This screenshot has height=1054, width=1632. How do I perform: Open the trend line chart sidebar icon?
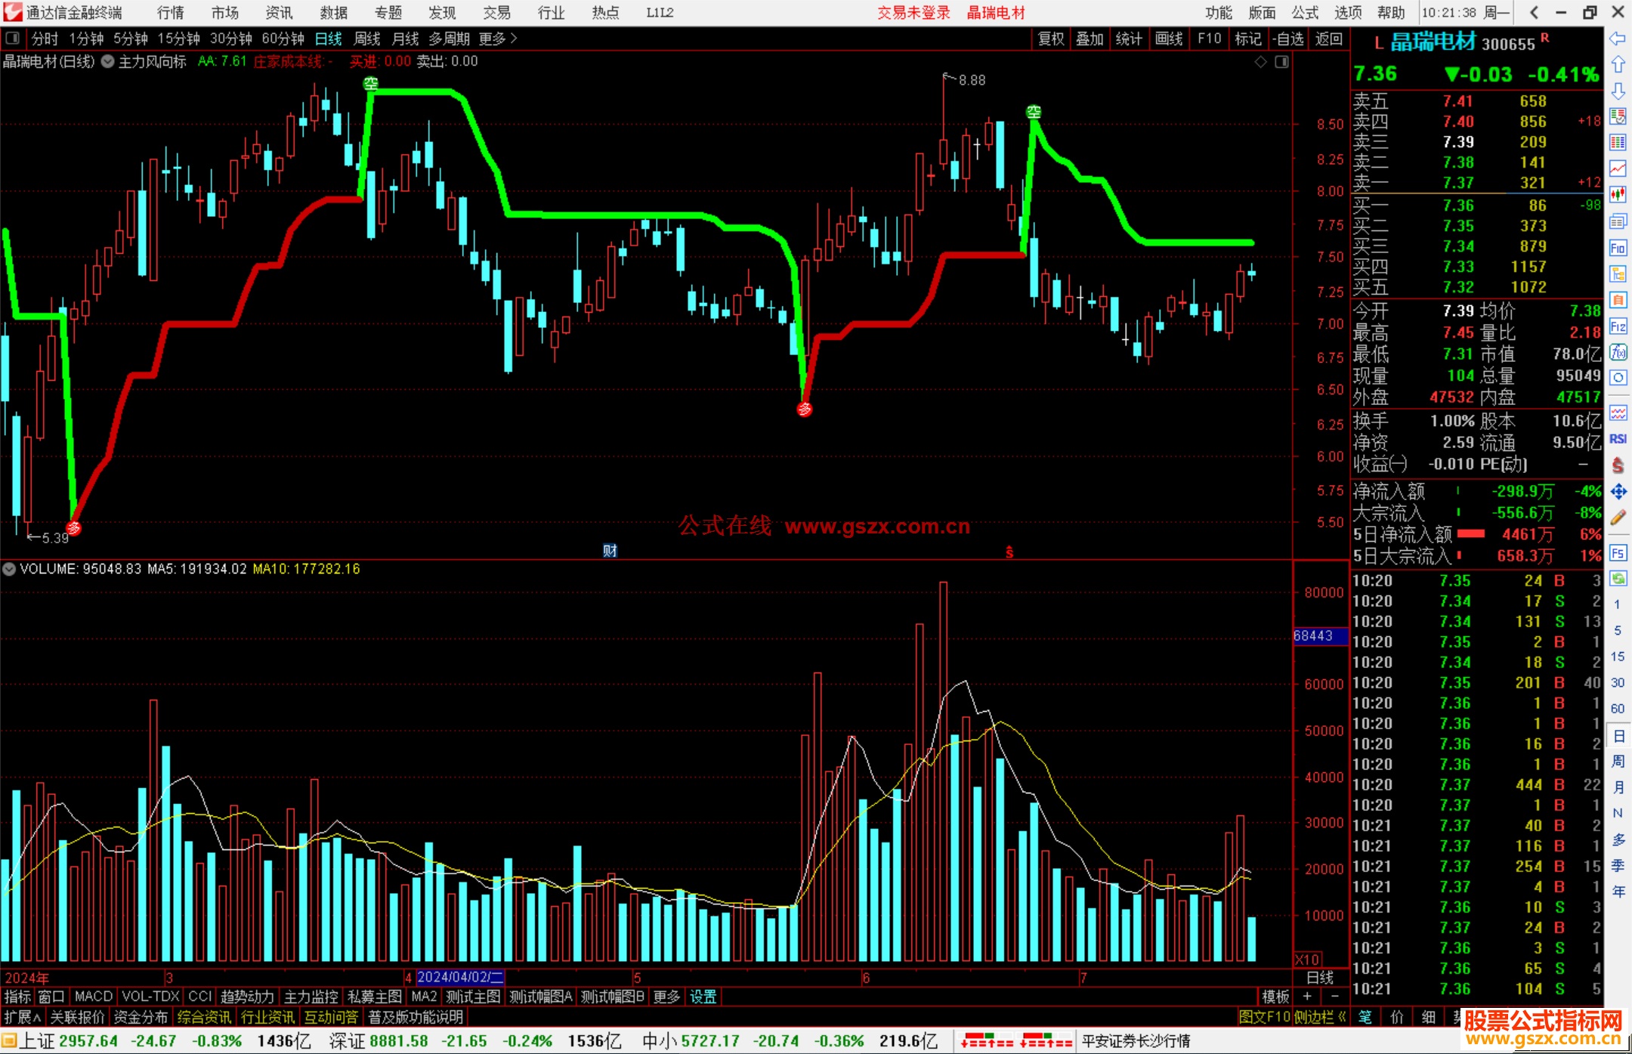[1618, 168]
